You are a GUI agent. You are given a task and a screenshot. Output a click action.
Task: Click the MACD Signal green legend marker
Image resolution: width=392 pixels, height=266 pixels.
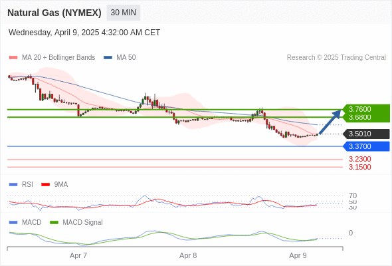coord(54,223)
